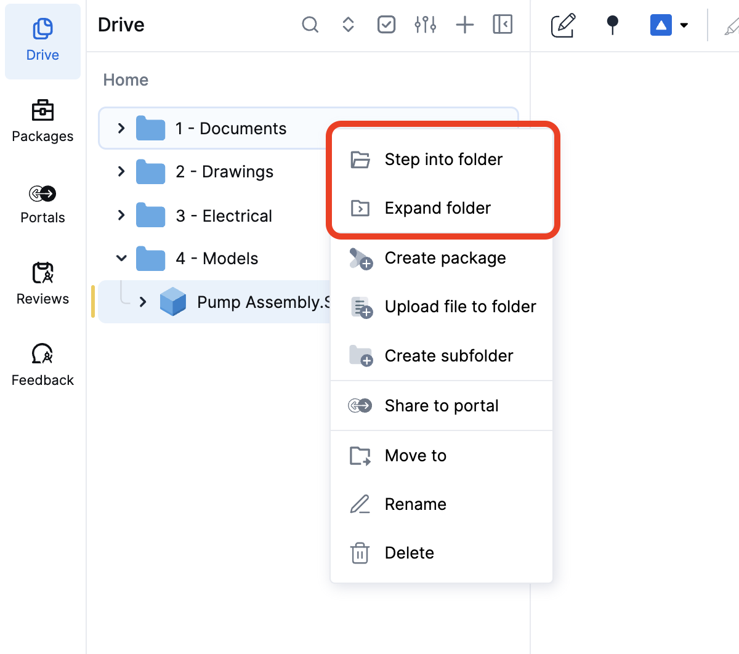
Task: Open the Feedback section
Action: pyautogui.click(x=42, y=366)
